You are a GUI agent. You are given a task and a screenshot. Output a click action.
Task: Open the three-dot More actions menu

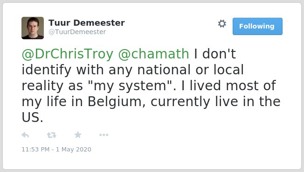[104, 135]
